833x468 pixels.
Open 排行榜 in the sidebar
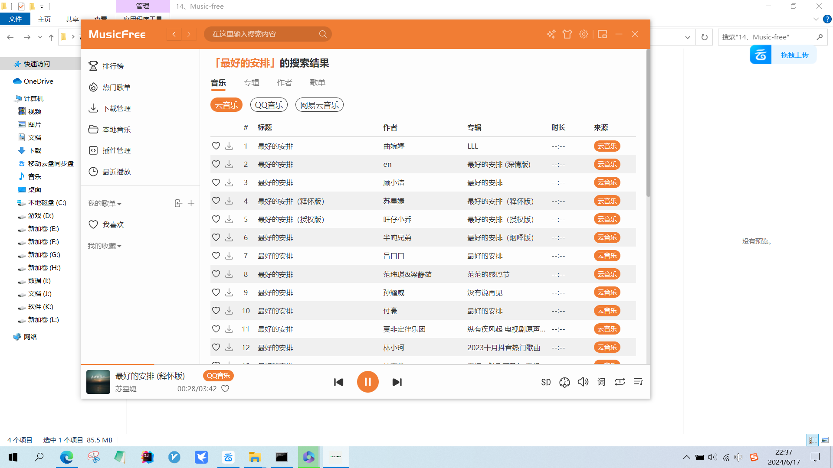pyautogui.click(x=113, y=66)
